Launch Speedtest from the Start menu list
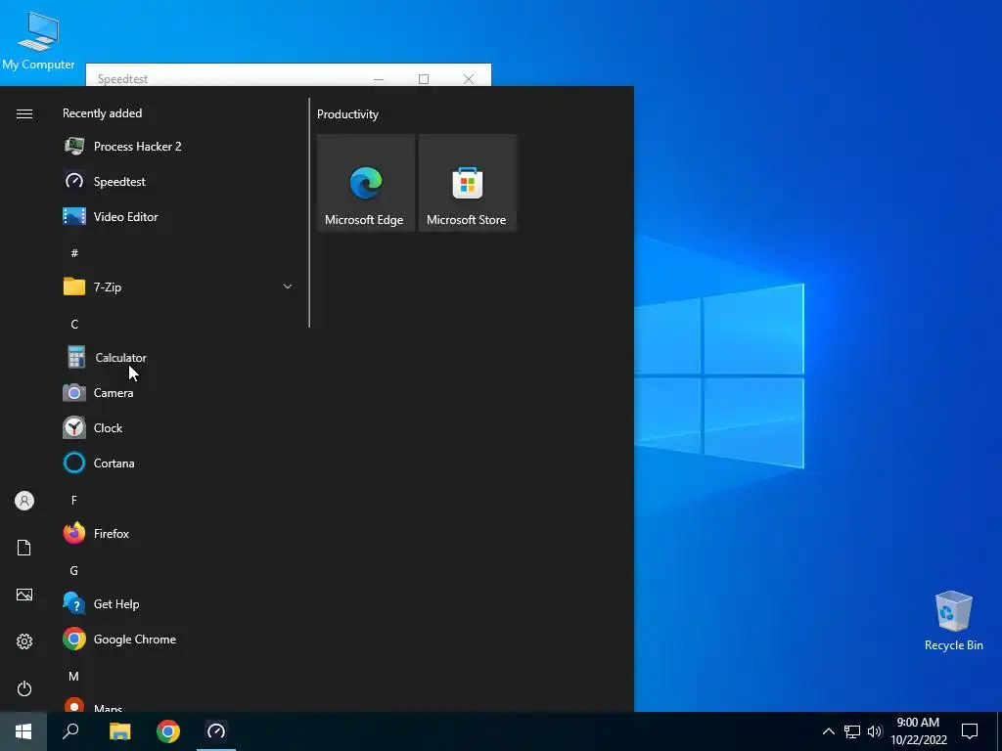The width and height of the screenshot is (1002, 751). point(179,181)
